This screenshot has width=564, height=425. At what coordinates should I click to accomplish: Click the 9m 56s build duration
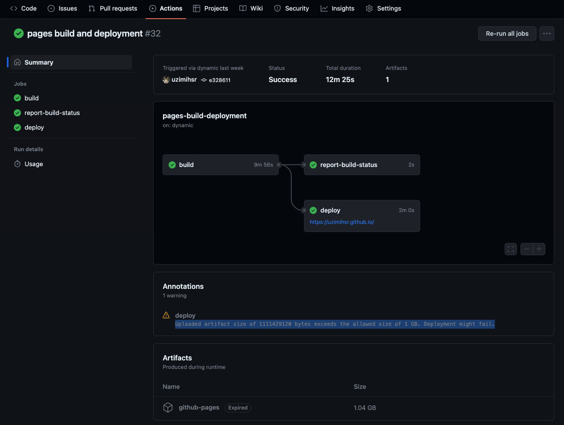[264, 165]
